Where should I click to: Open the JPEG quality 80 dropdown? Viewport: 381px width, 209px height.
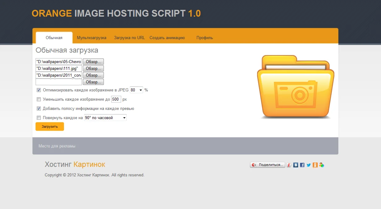click(137, 90)
